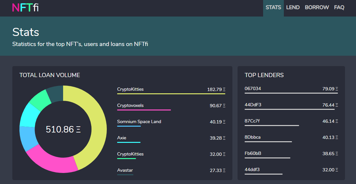Open the LEND tab
This screenshot has width=356, height=184.
[293, 7]
